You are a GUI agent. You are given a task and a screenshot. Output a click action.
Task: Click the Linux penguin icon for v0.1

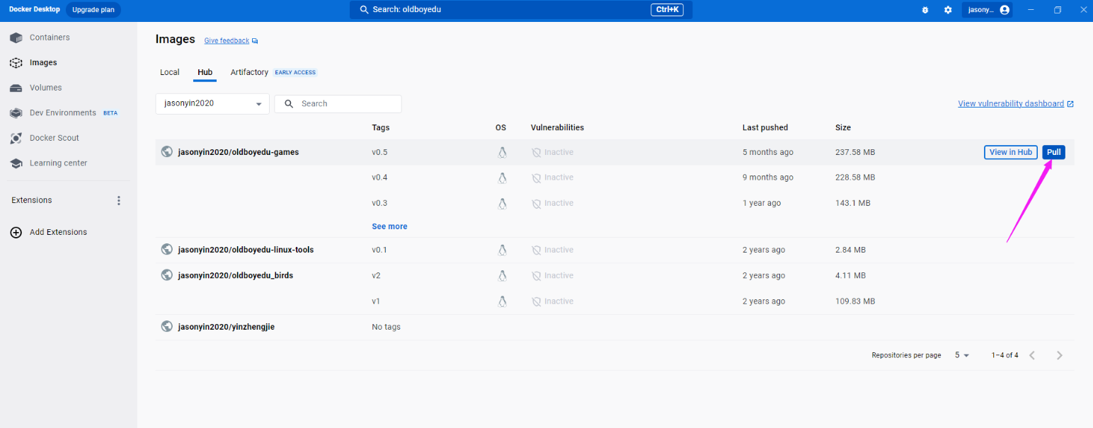(502, 250)
